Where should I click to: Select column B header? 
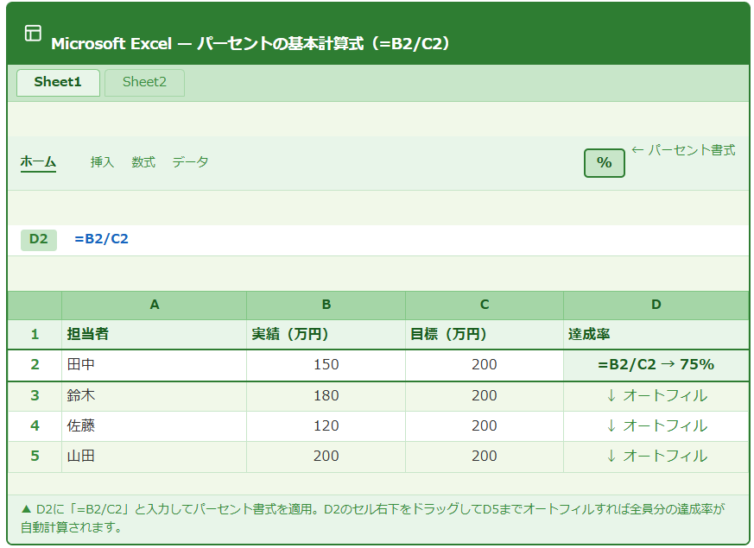(x=326, y=305)
